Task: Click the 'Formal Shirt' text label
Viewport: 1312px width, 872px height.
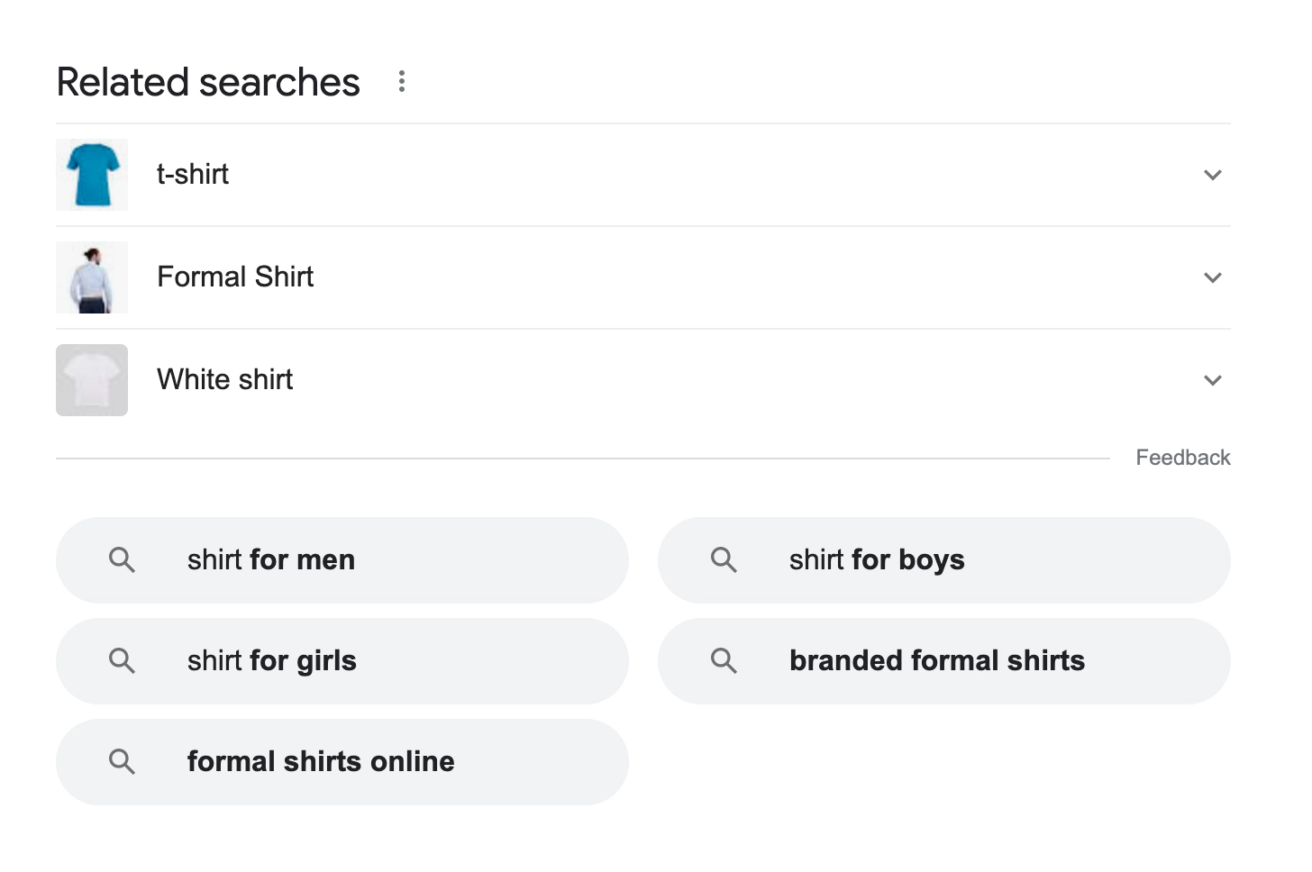Action: click(x=234, y=277)
